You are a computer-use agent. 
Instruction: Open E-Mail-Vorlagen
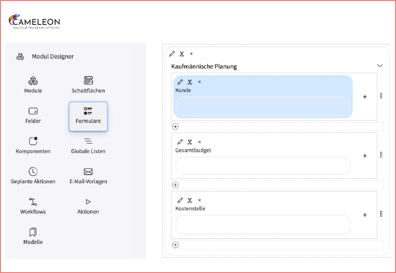88,176
